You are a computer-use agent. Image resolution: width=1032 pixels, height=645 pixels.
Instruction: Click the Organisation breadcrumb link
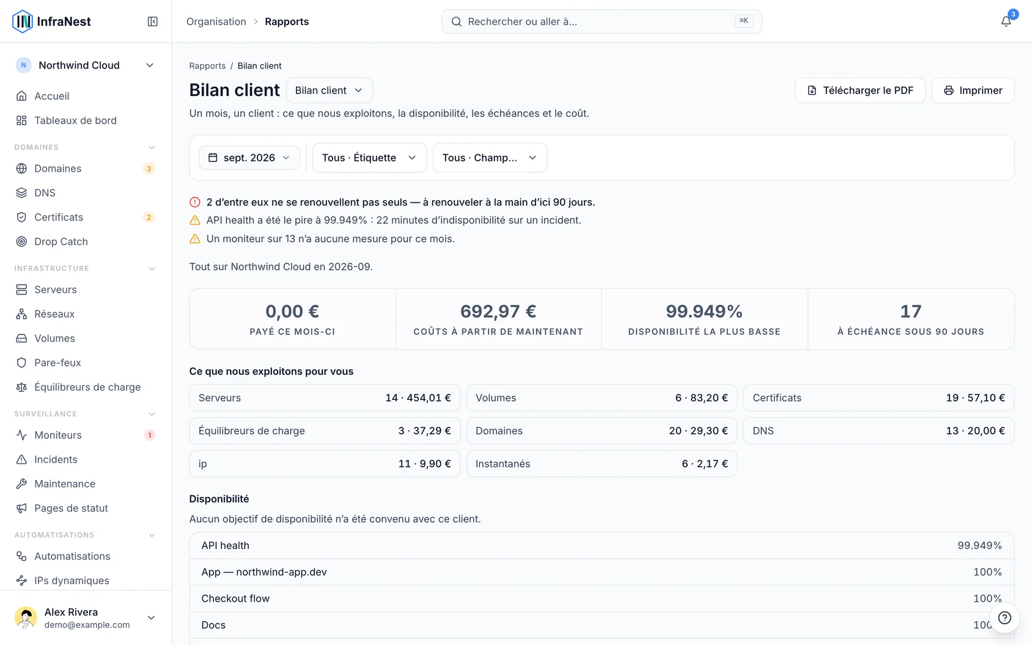pos(216,21)
